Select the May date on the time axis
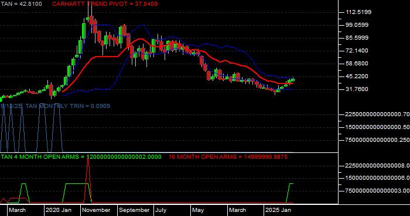The width and height of the screenshot is (410, 216). 198,210
